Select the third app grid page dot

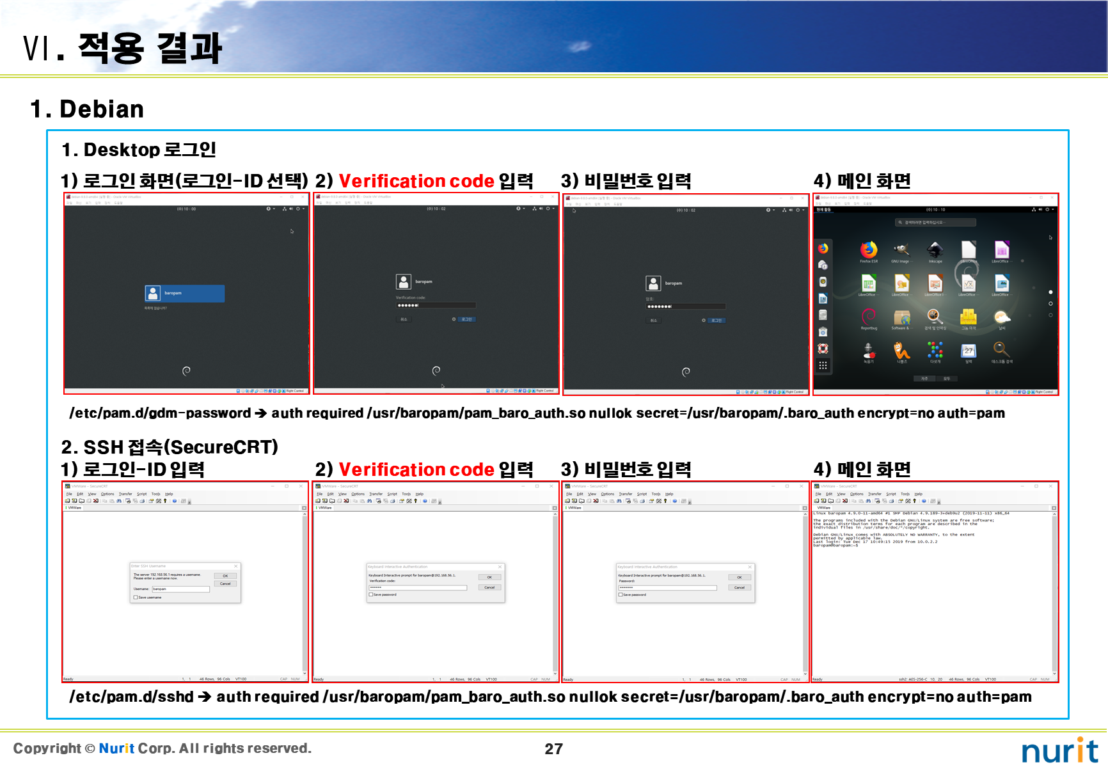pos(1050,315)
